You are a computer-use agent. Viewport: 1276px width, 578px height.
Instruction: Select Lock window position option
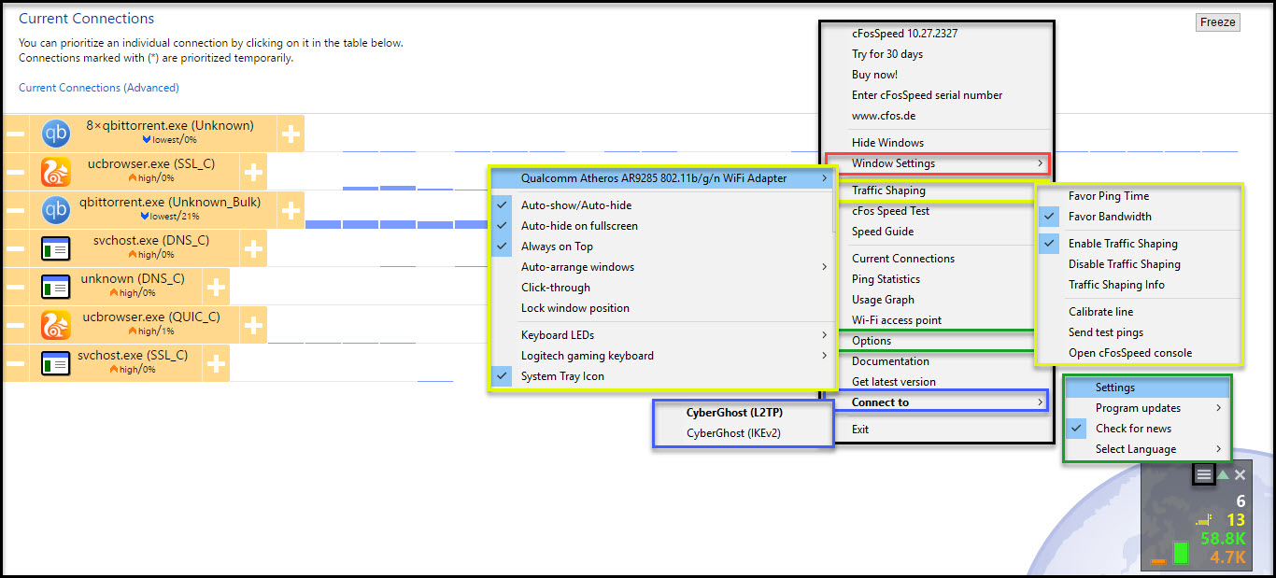pyautogui.click(x=661, y=308)
